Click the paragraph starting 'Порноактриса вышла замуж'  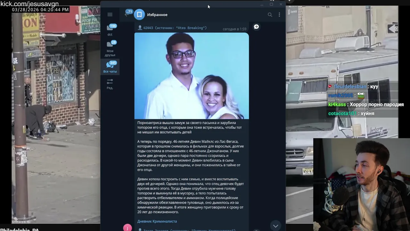click(190, 127)
